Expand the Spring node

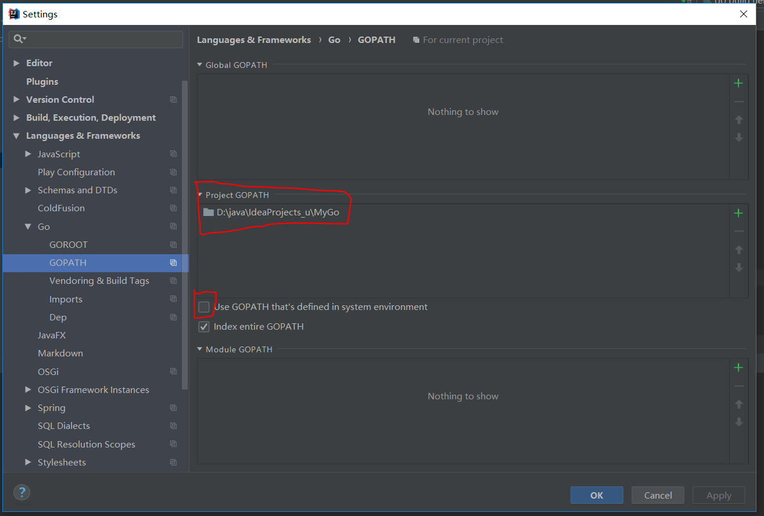tap(28, 408)
